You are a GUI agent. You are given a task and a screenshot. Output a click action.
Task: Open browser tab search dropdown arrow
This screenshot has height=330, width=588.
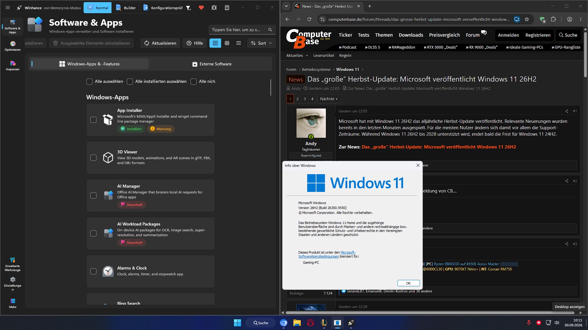coord(286,6)
